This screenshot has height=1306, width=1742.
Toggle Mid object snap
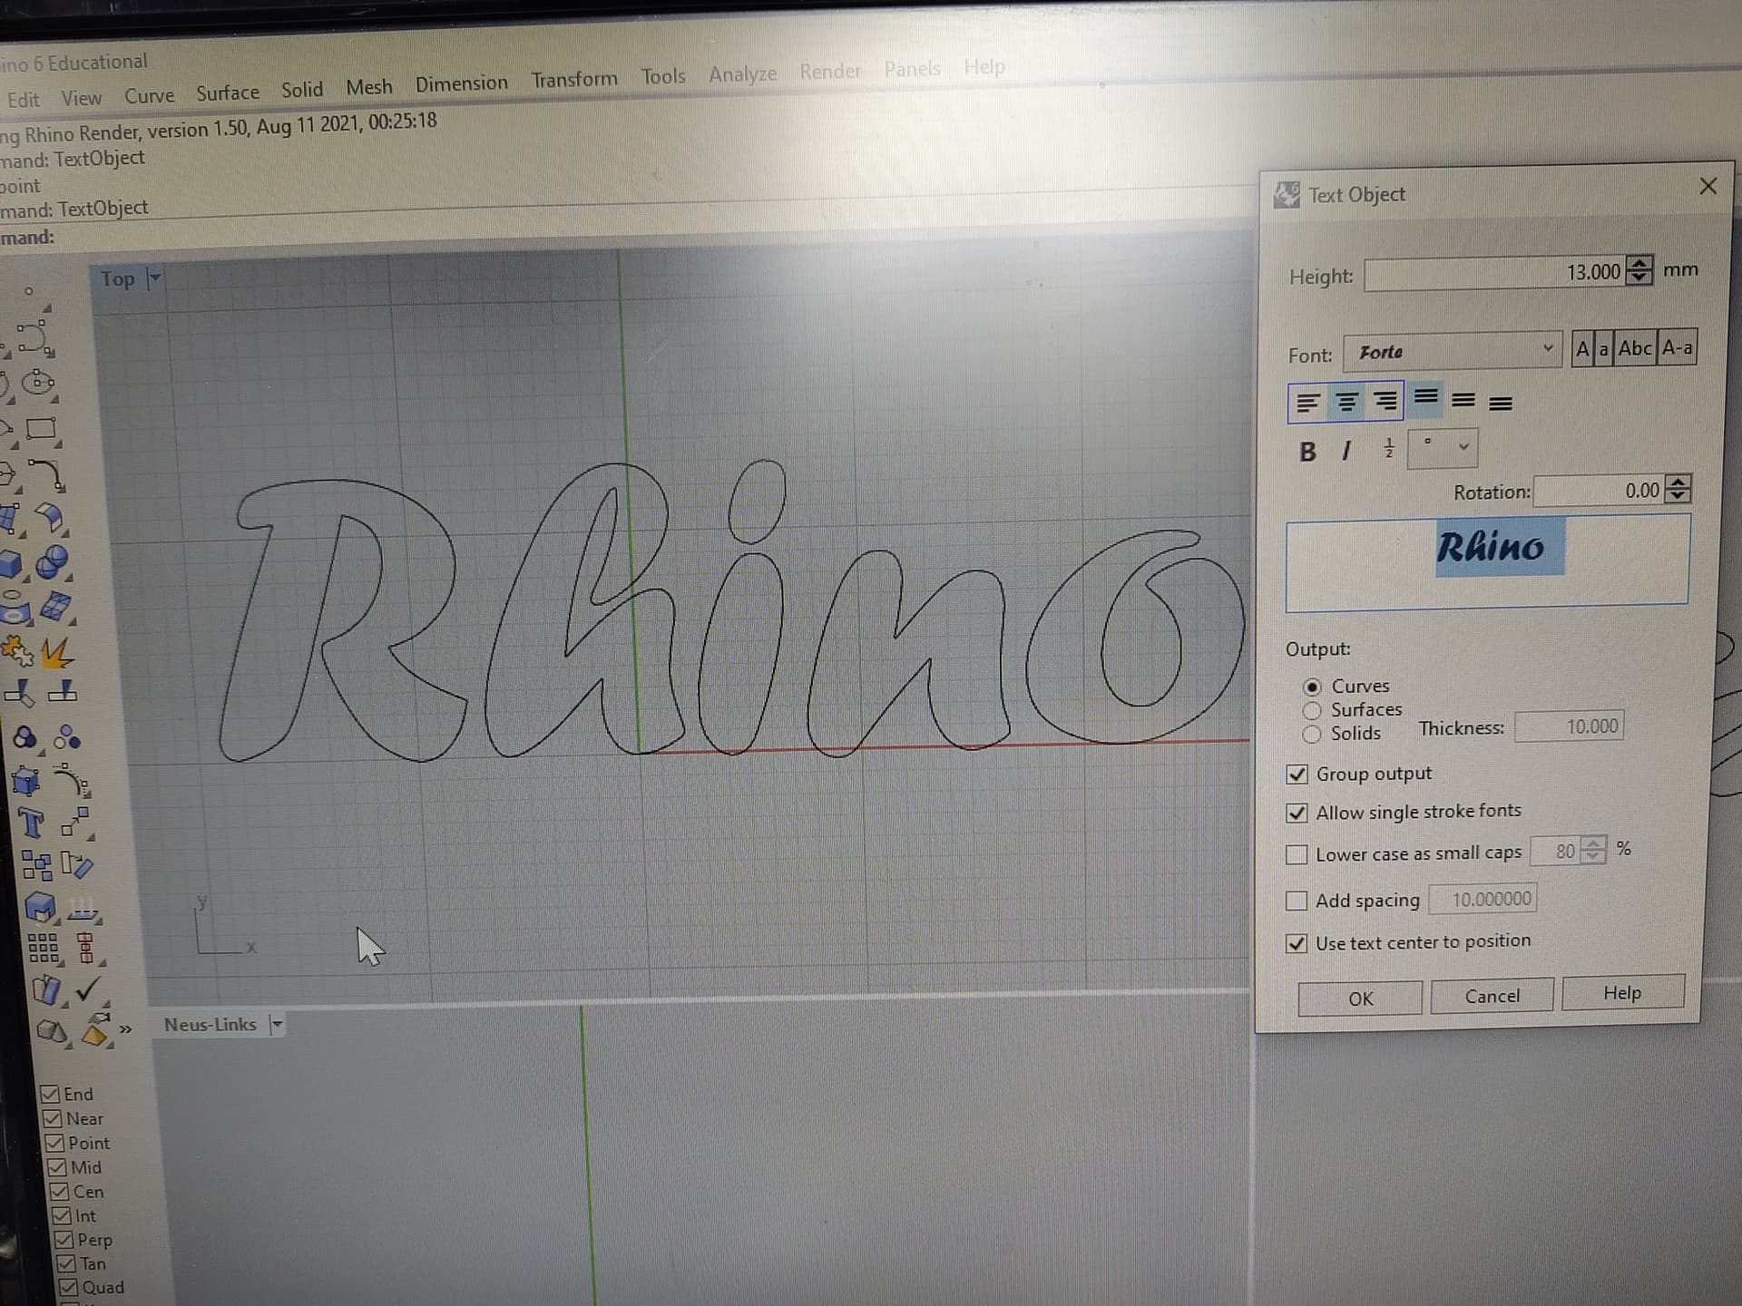click(57, 1167)
